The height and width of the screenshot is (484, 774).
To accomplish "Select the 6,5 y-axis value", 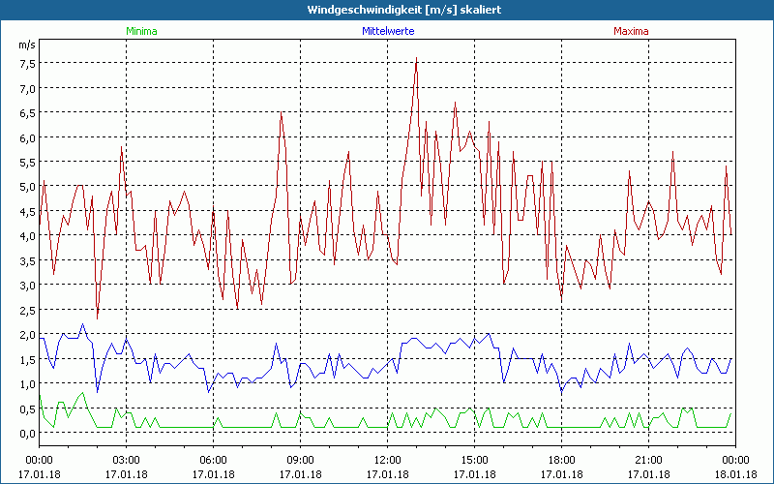I will [x=28, y=113].
